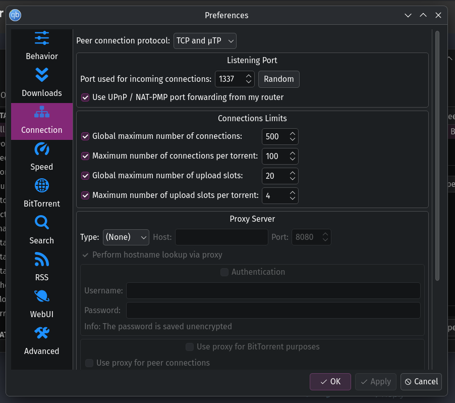Open the RSS feed icon
The width and height of the screenshot is (455, 403).
point(42,260)
